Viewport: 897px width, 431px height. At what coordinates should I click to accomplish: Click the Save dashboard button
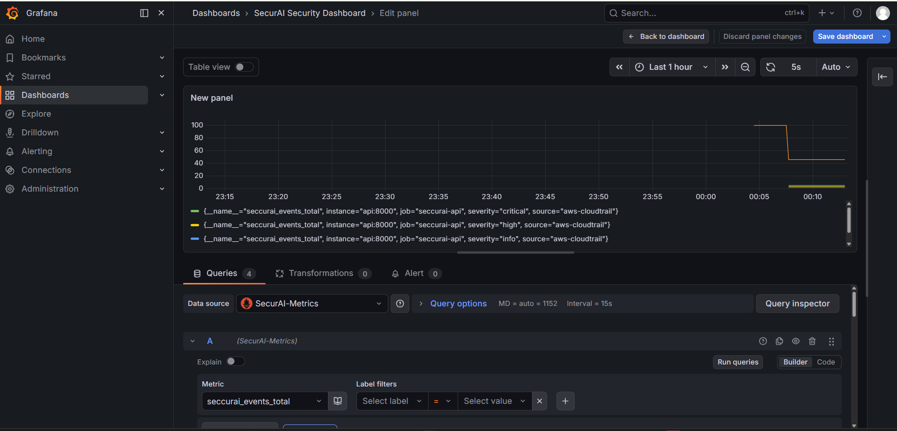click(845, 37)
